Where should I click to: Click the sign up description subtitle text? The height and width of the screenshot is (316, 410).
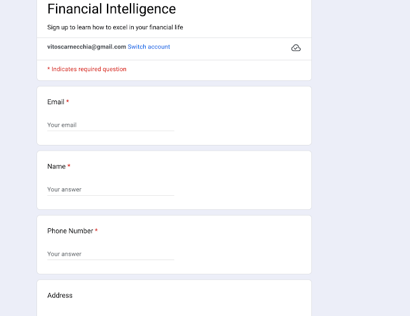tap(115, 27)
